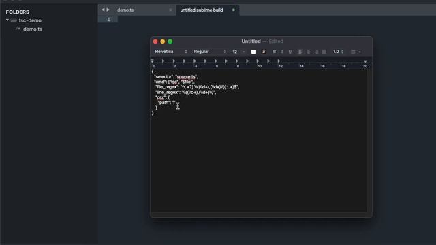This screenshot has height=245, width=436.
Task: Click the "file_regex" line in TextEdit
Action: click(x=197, y=87)
